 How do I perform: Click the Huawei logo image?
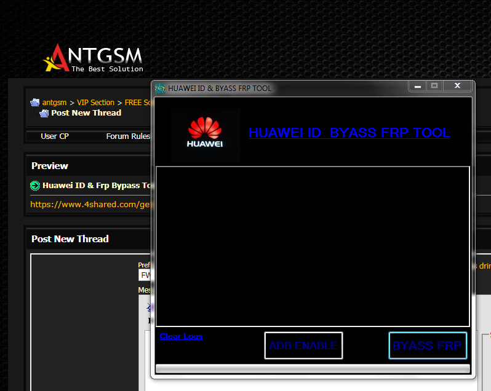coord(206,135)
